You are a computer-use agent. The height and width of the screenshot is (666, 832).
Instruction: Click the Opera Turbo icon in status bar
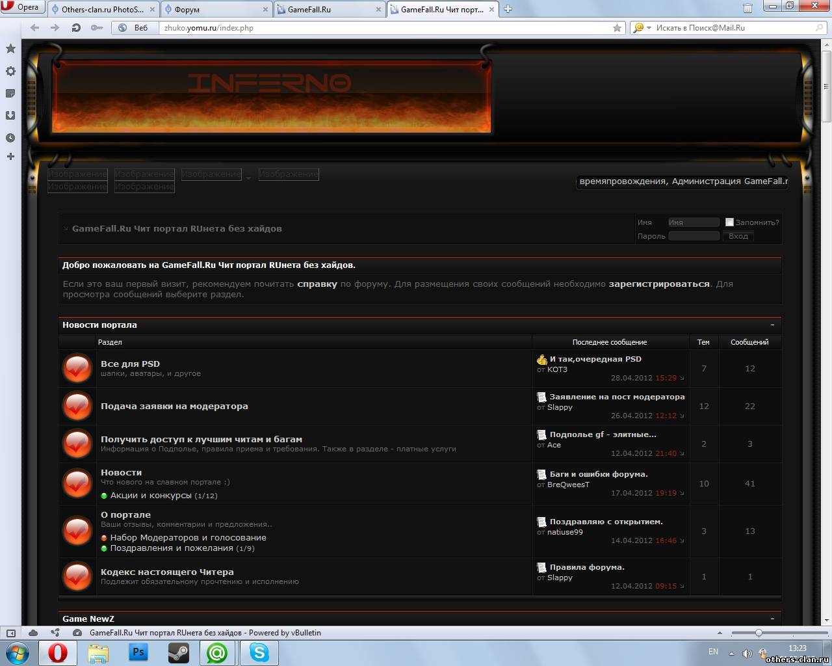point(77,633)
